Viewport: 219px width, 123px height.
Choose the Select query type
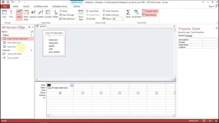19,15
